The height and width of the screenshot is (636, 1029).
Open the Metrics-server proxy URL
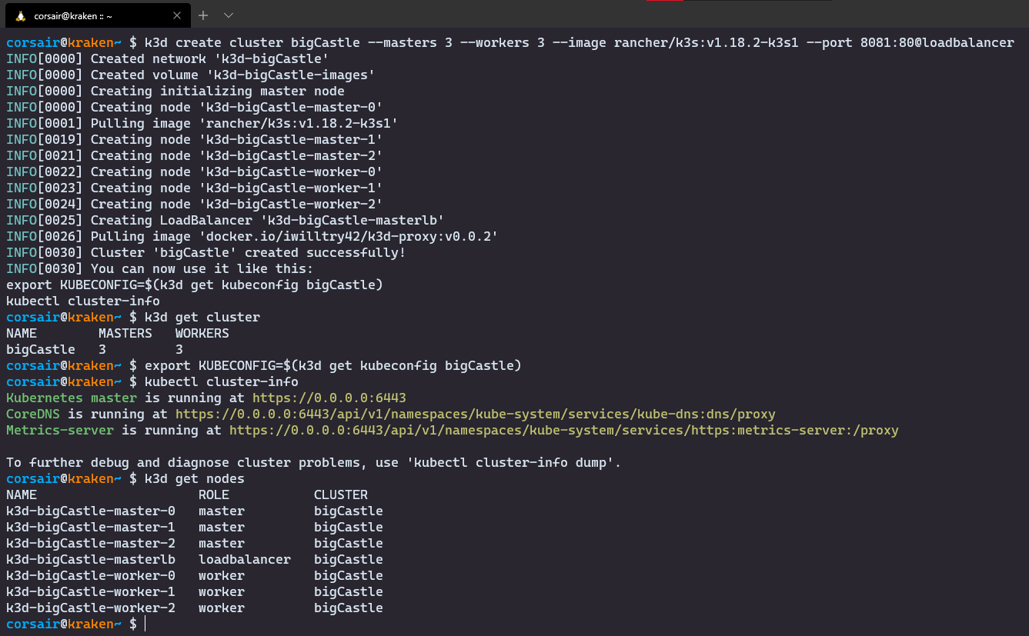point(563,430)
